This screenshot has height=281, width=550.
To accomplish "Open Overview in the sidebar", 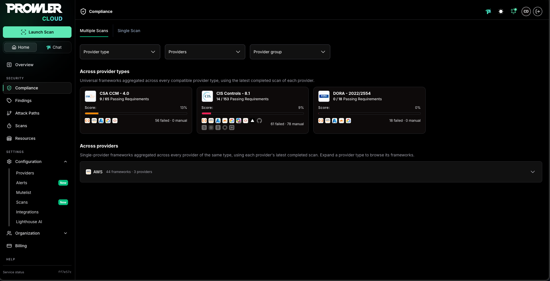I will click(37, 65).
